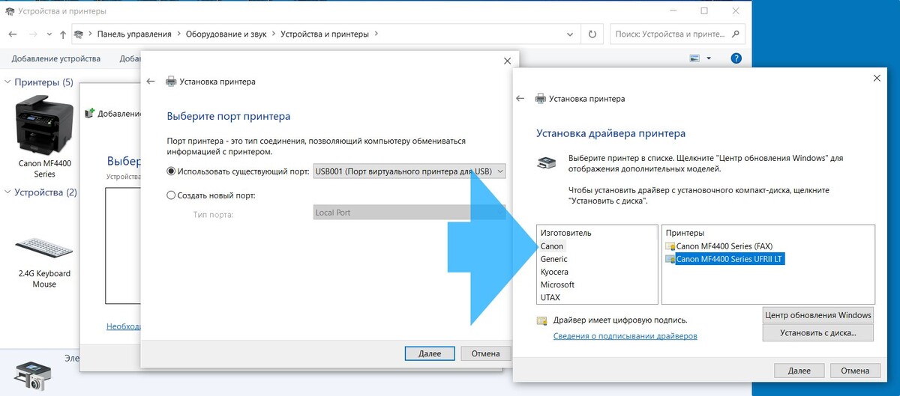Image resolution: width=900 pixels, height=396 pixels.
Task: Select Canon in manufacturer list
Action: (x=552, y=246)
